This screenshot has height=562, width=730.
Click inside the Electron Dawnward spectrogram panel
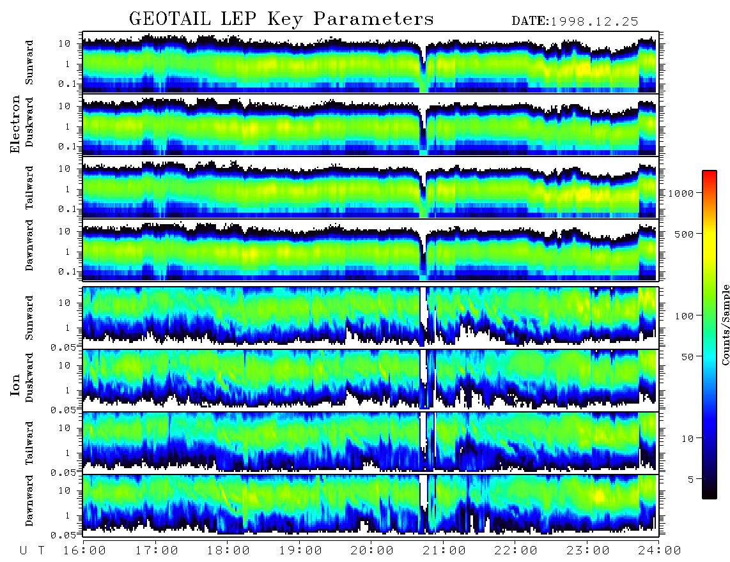[x=371, y=250]
